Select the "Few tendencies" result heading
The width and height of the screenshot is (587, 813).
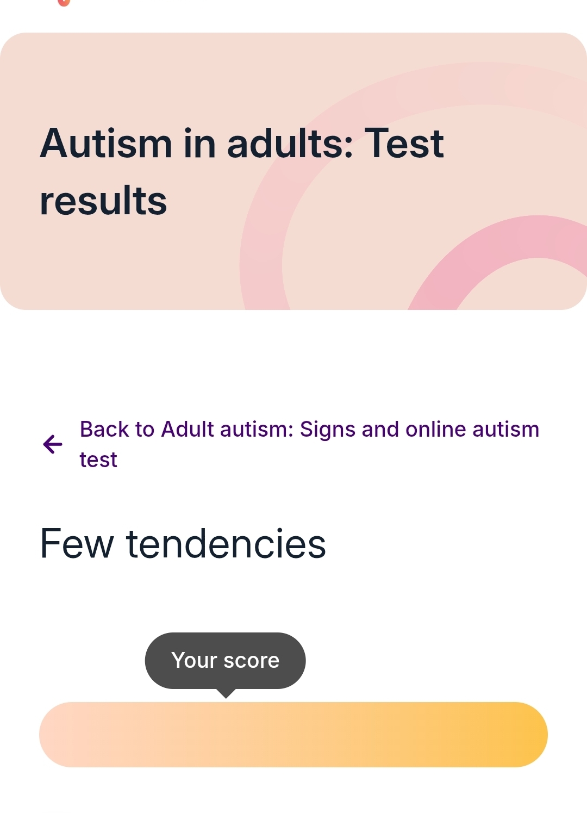183,543
